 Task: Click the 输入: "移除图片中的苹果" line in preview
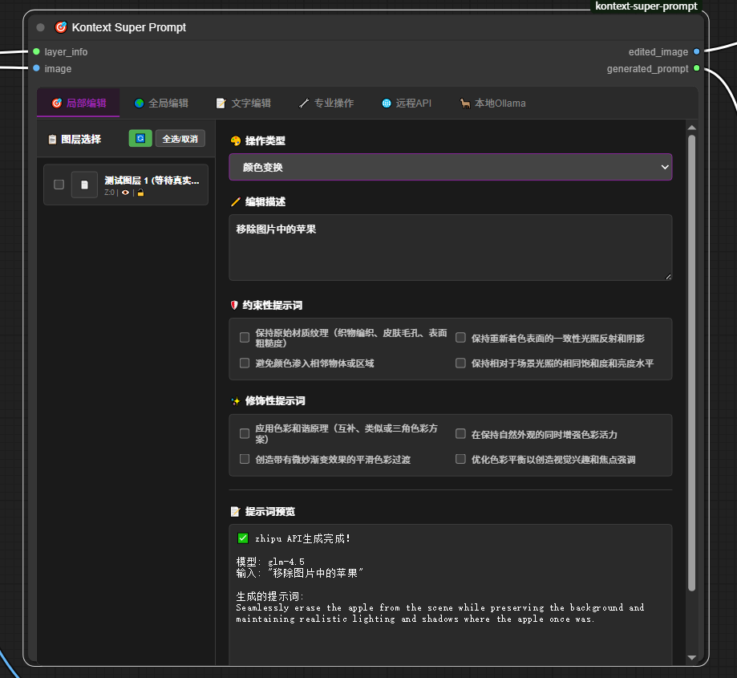coord(300,573)
